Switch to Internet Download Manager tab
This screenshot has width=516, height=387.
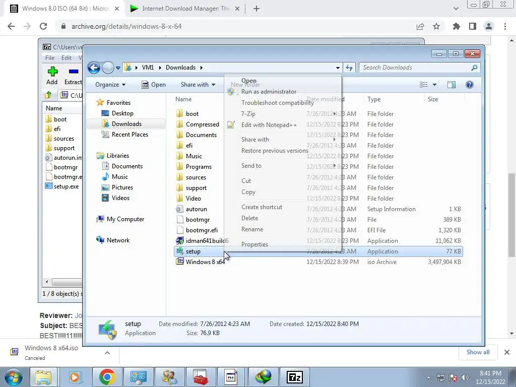tap(185, 9)
